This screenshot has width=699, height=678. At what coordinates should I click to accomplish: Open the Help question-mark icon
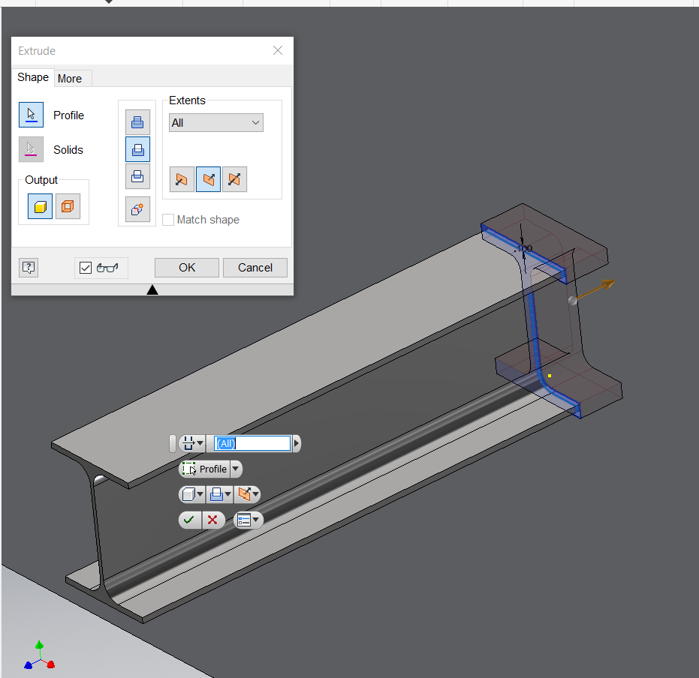28,267
